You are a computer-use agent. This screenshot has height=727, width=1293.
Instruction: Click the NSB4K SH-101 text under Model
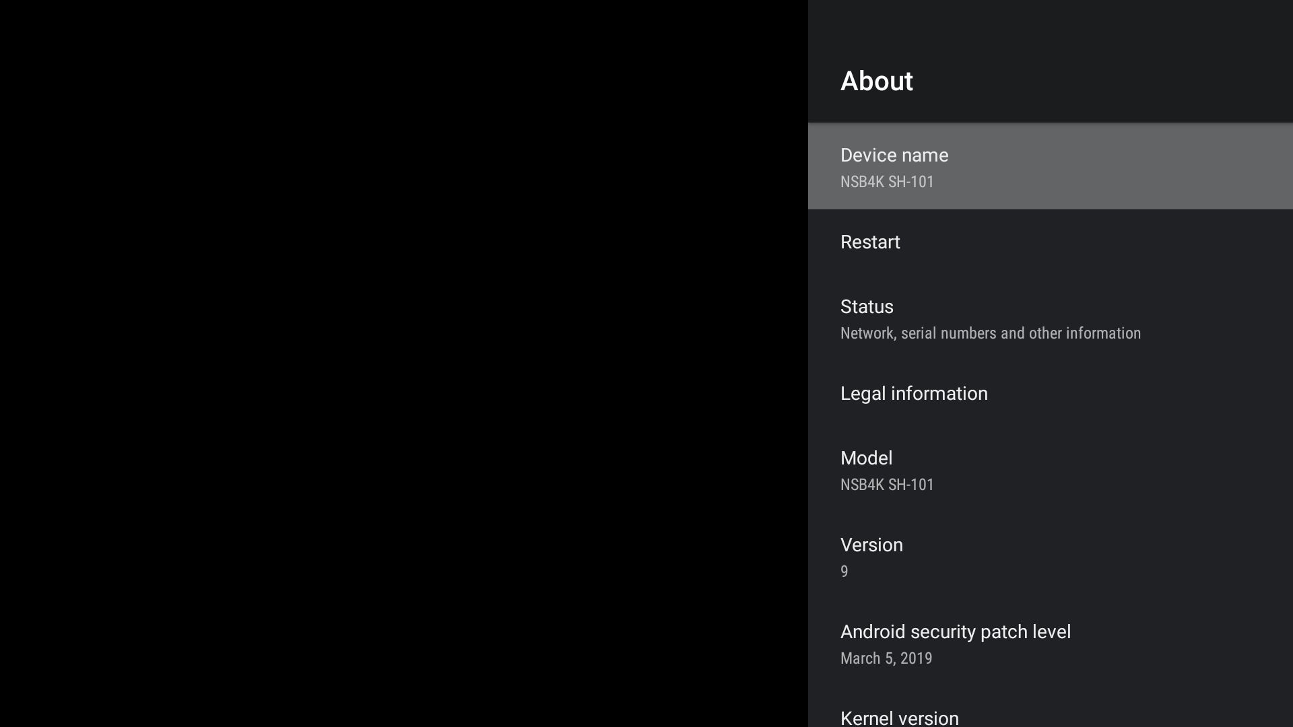coord(887,485)
